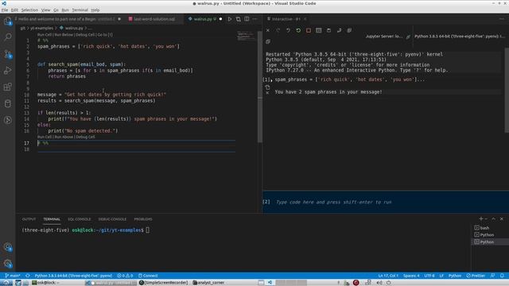The image size is (509, 286).
Task: Switch to the DEBUG CONSOLE panel tab
Action: click(112, 219)
